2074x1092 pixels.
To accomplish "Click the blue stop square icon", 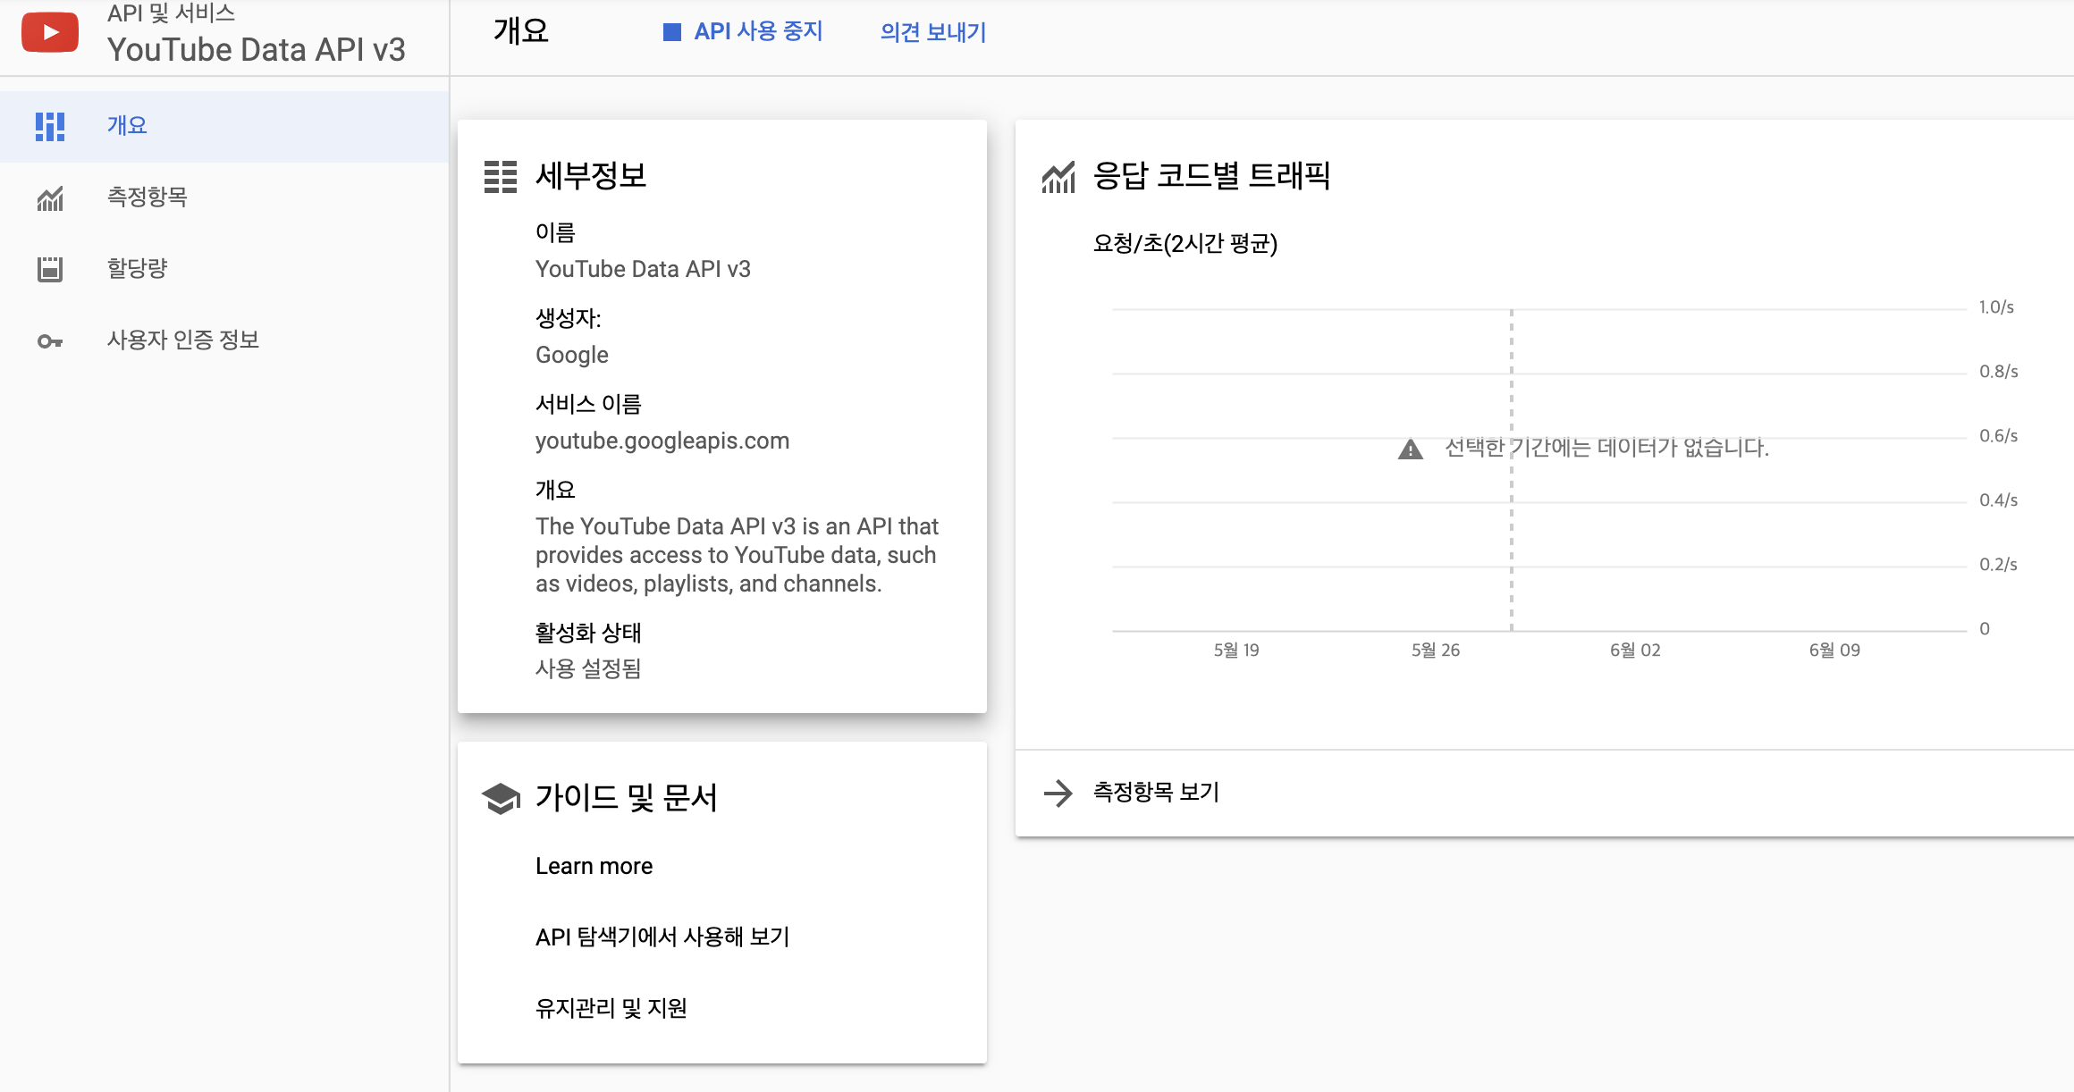I will pos(671,32).
